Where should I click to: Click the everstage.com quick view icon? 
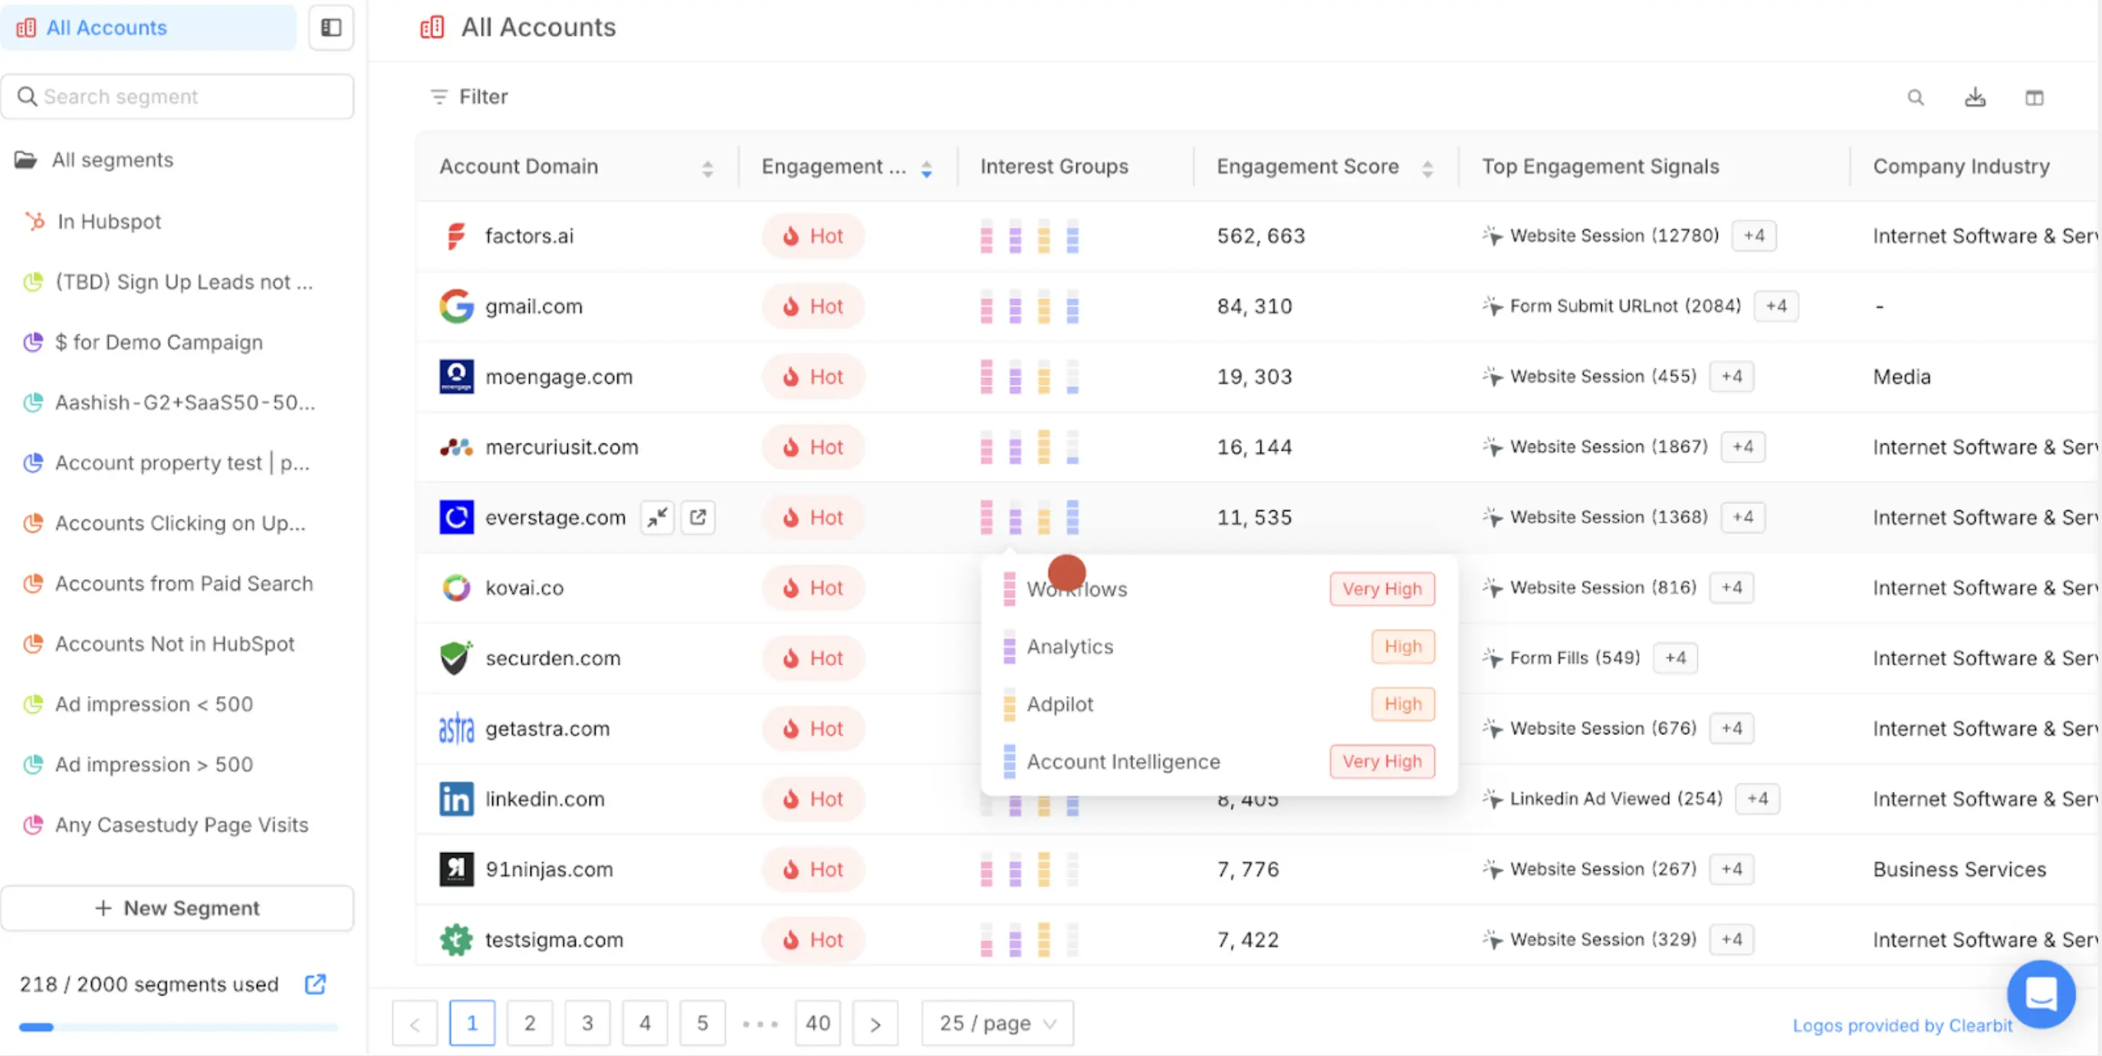(657, 517)
